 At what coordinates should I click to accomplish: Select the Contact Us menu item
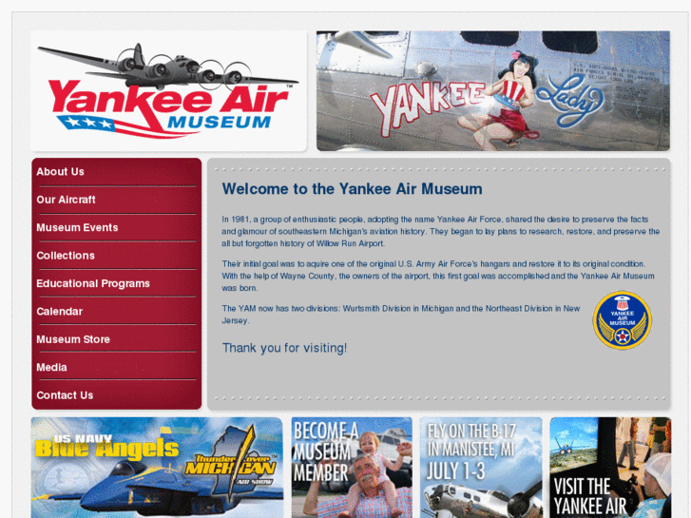(x=65, y=395)
